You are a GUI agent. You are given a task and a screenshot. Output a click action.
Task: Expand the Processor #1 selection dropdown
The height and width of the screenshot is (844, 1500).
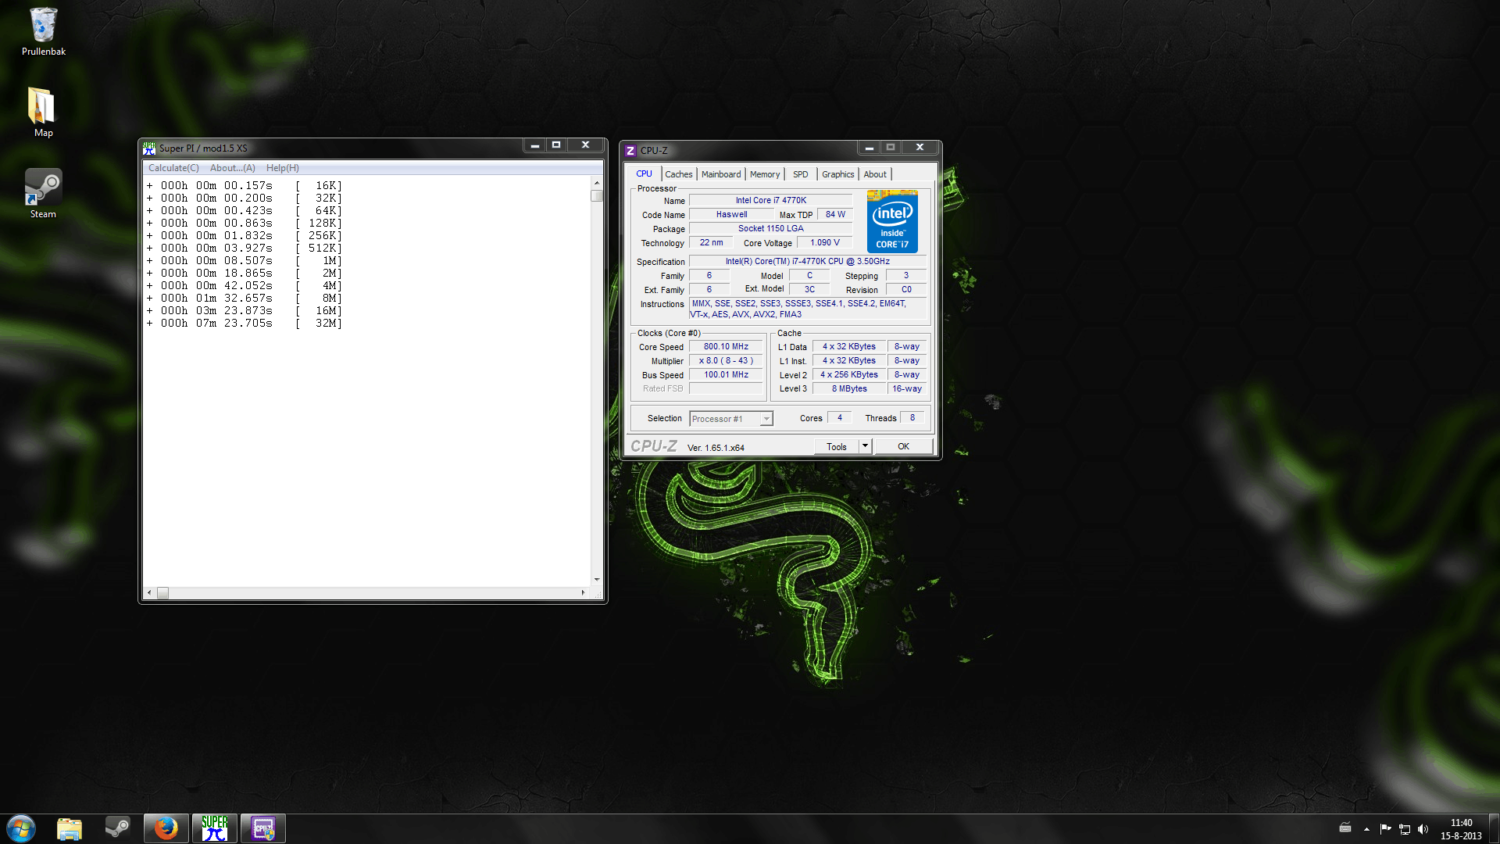click(x=766, y=419)
